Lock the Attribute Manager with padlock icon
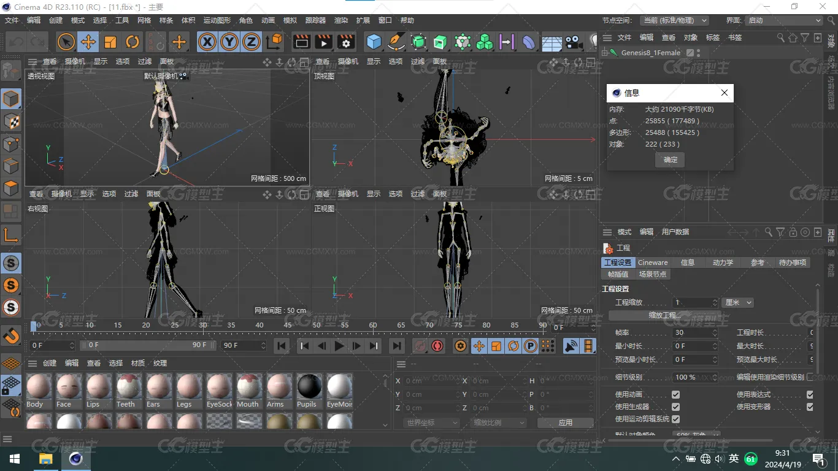 pos(793,232)
